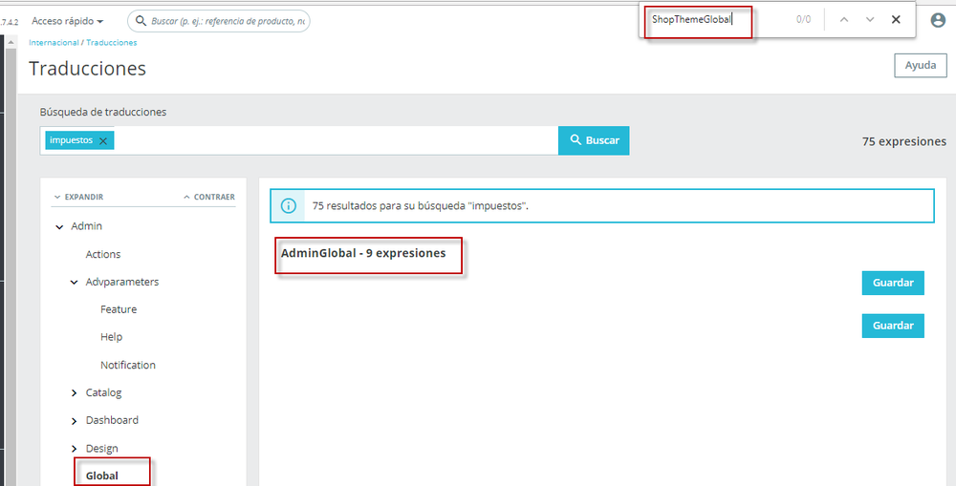Click the info icon in results alert

click(288, 206)
